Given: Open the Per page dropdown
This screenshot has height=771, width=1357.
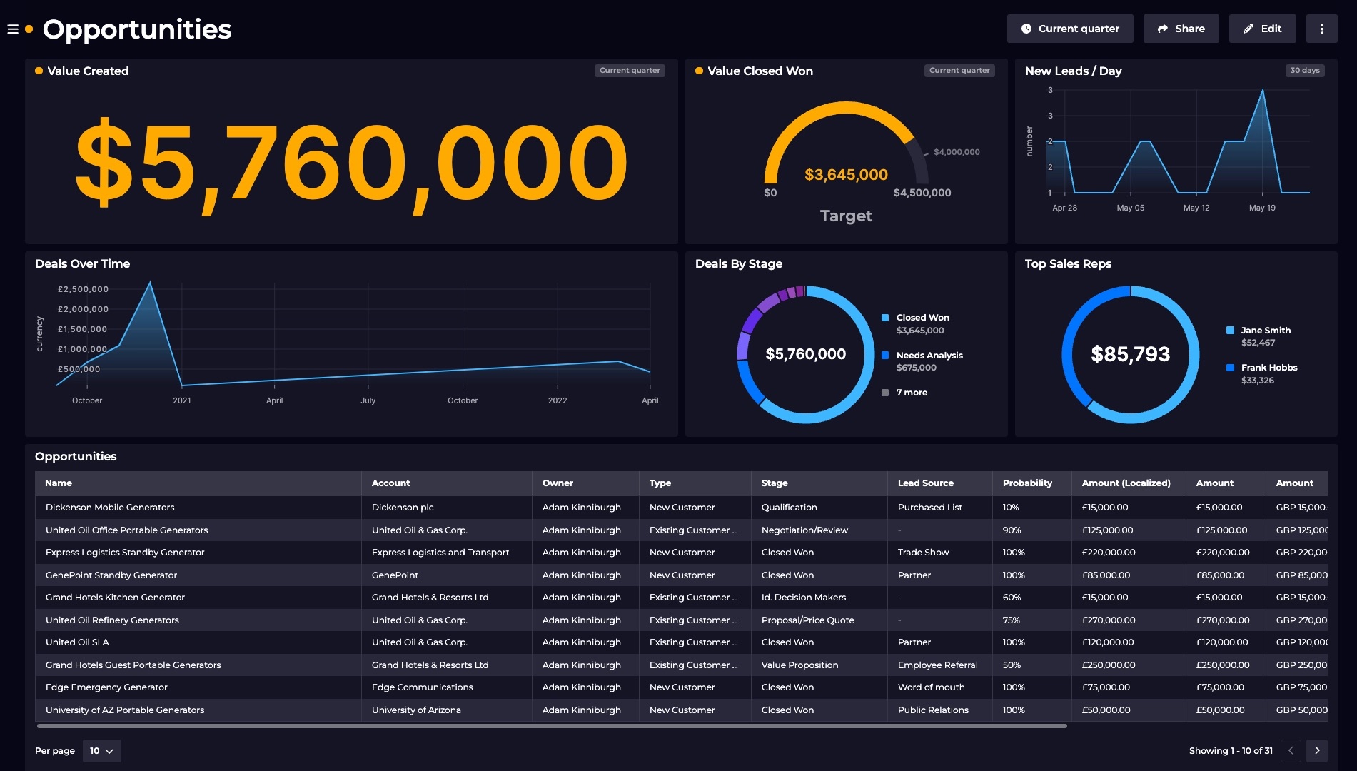Looking at the screenshot, I should pos(101,750).
